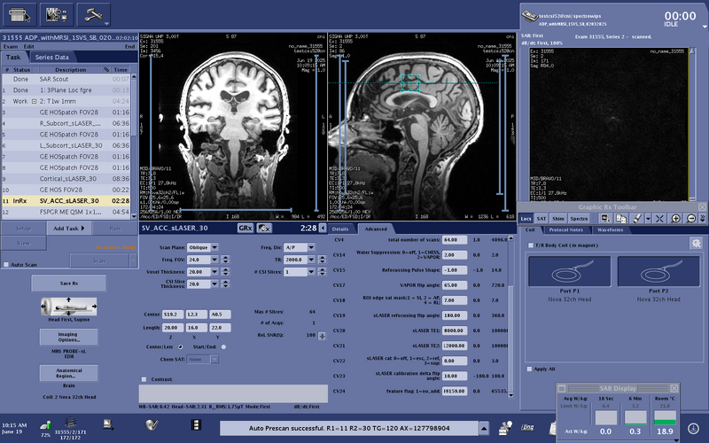Click the download arrow circle icon bottom right
This screenshot has width=709, height=443.
coord(693,428)
